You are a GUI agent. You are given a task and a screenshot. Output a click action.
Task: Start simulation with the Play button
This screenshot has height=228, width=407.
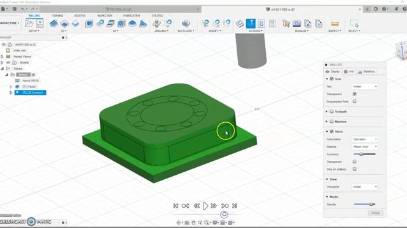(205, 206)
